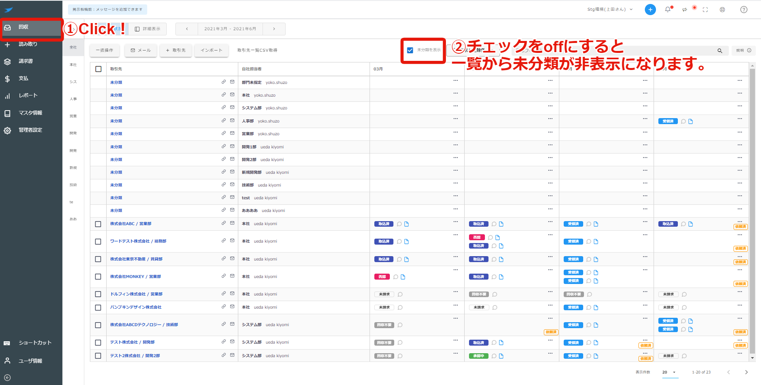
Task: Go to previous period arrow
Action: (x=187, y=29)
